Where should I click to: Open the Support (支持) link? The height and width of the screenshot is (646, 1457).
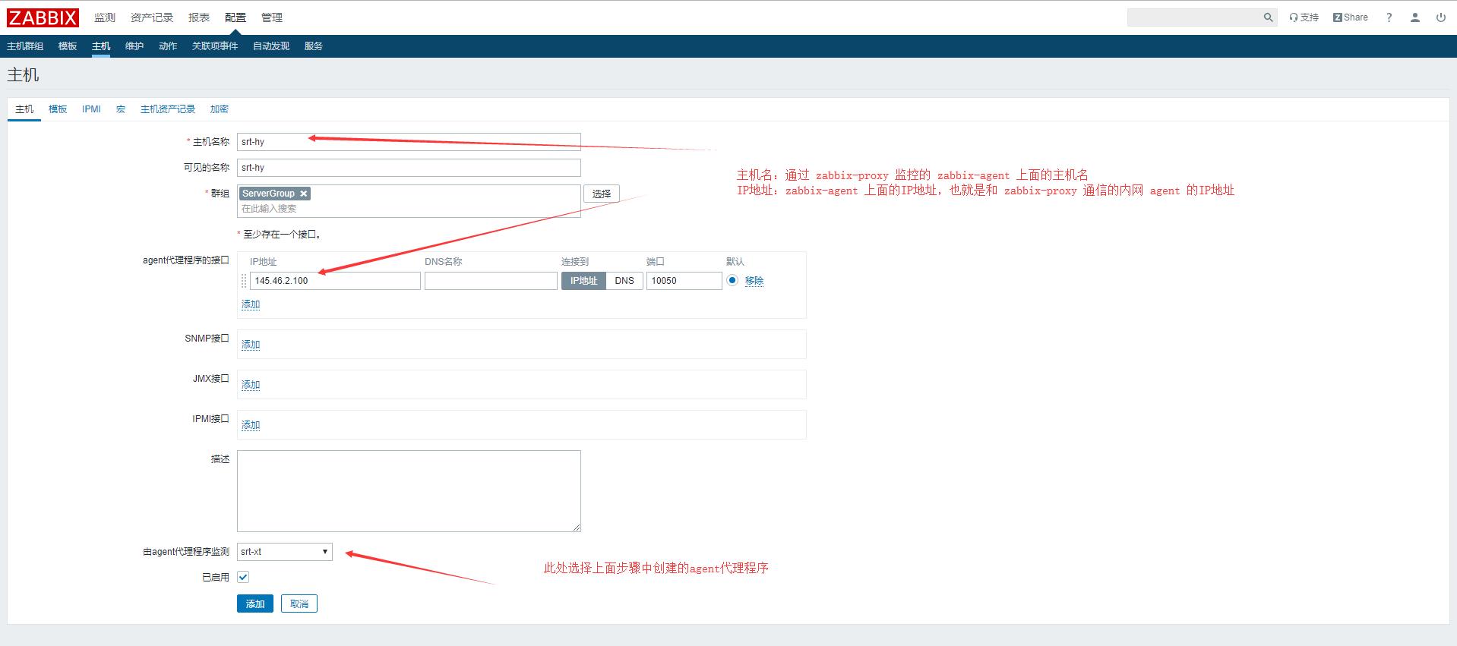[x=1304, y=17]
